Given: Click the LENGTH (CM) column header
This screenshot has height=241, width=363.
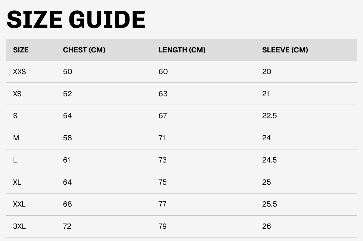Looking at the screenshot, I should [x=182, y=50].
